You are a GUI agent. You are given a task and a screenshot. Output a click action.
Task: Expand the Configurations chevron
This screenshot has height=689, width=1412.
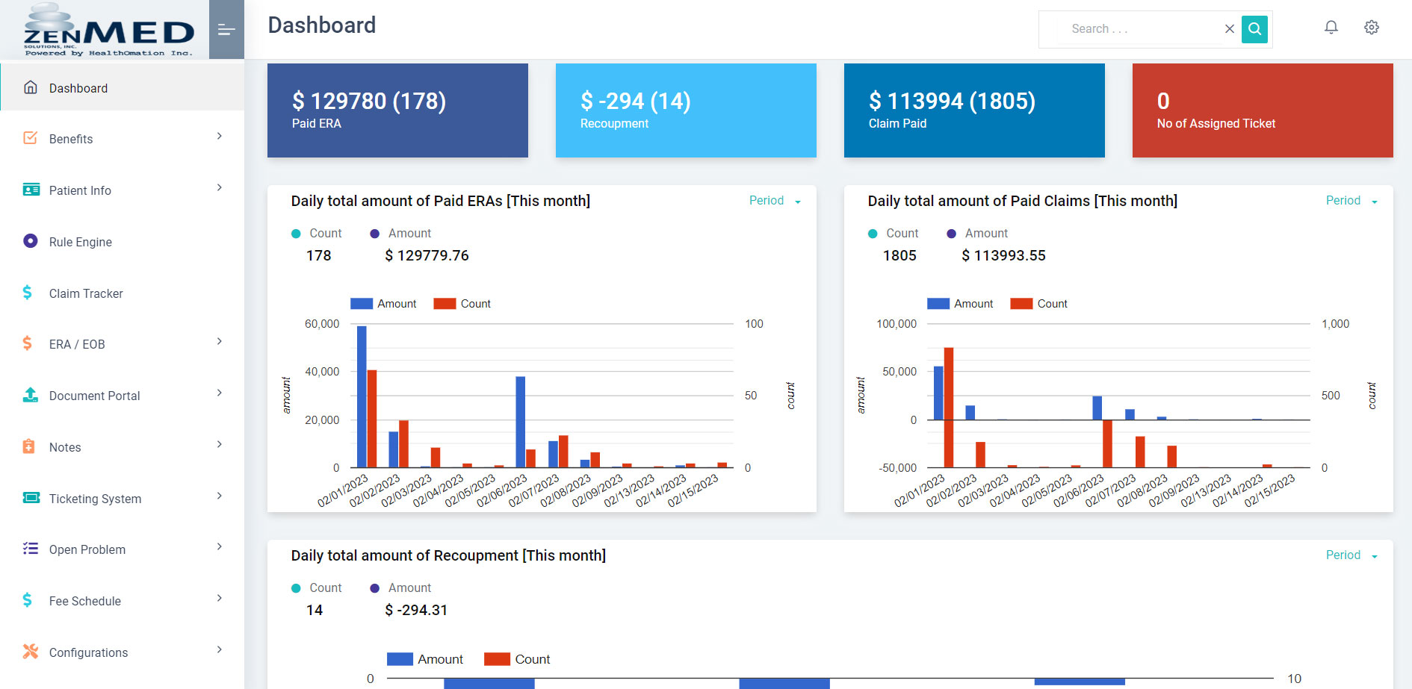[219, 649]
